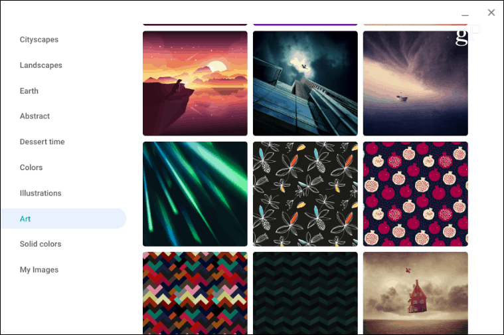Pick the dark green chevron wallpaper
The image size is (504, 335).
point(305,293)
